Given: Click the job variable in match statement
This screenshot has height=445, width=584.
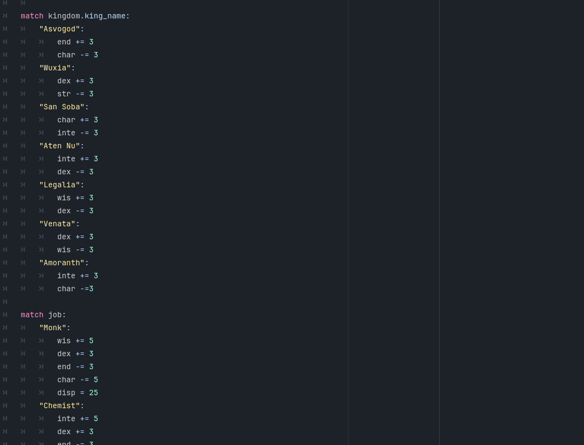Looking at the screenshot, I should point(55,315).
